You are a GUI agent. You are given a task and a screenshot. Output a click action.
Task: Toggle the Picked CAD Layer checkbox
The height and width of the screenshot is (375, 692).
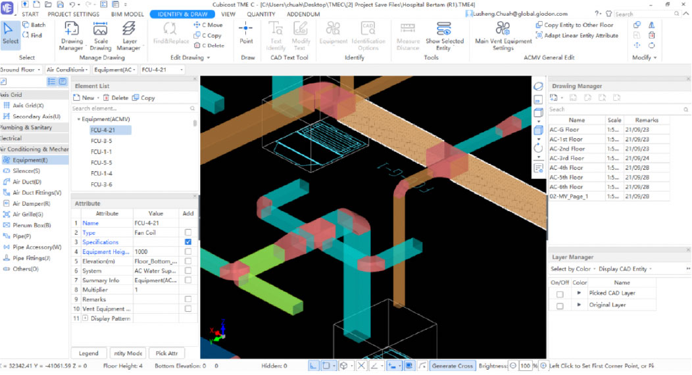coord(559,293)
